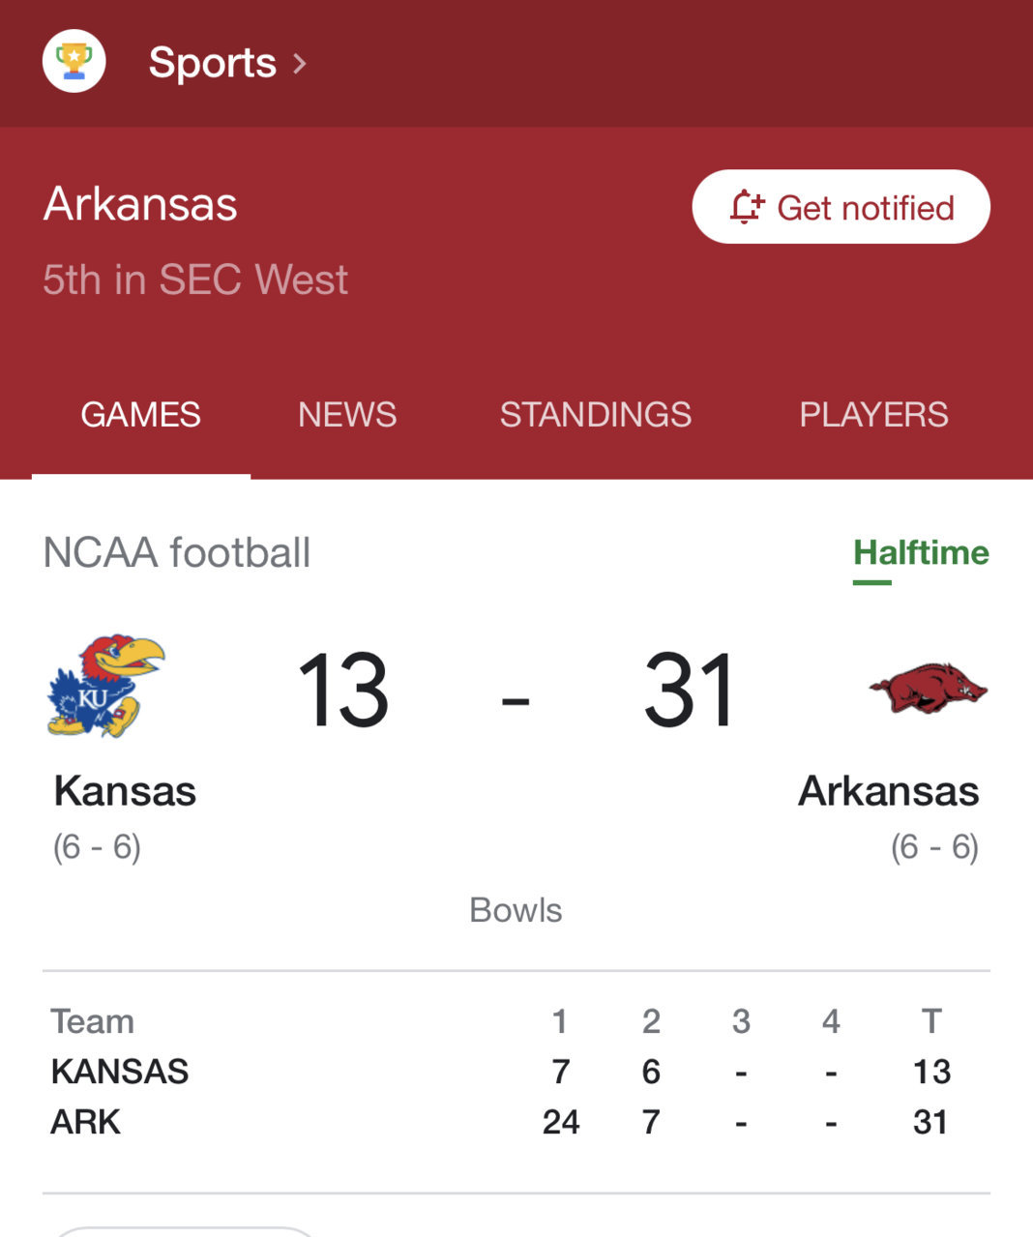This screenshot has height=1237, width=1033.
Task: Open the Arkansas team name link
Action: [888, 791]
